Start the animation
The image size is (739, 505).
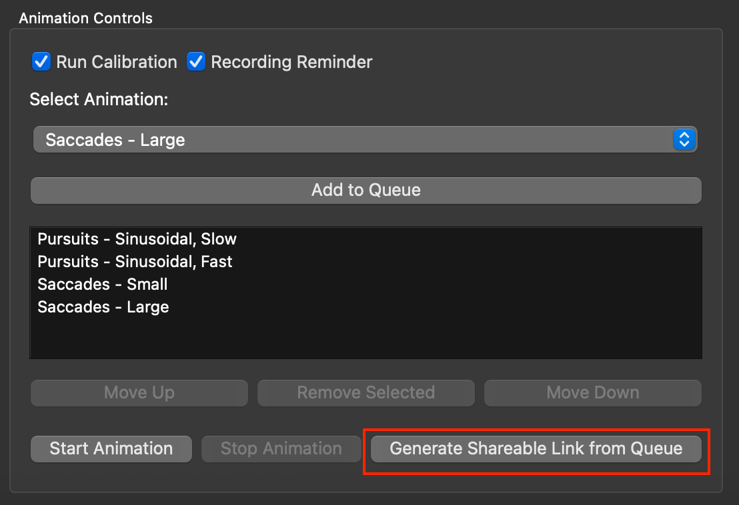111,449
